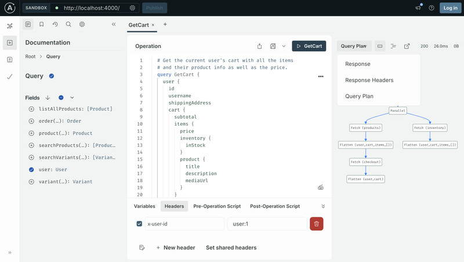
Task: Open the announcements megaphone icon
Action: tap(418, 8)
